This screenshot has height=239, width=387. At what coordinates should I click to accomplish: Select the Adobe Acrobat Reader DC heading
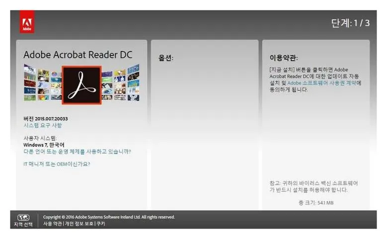pos(78,55)
